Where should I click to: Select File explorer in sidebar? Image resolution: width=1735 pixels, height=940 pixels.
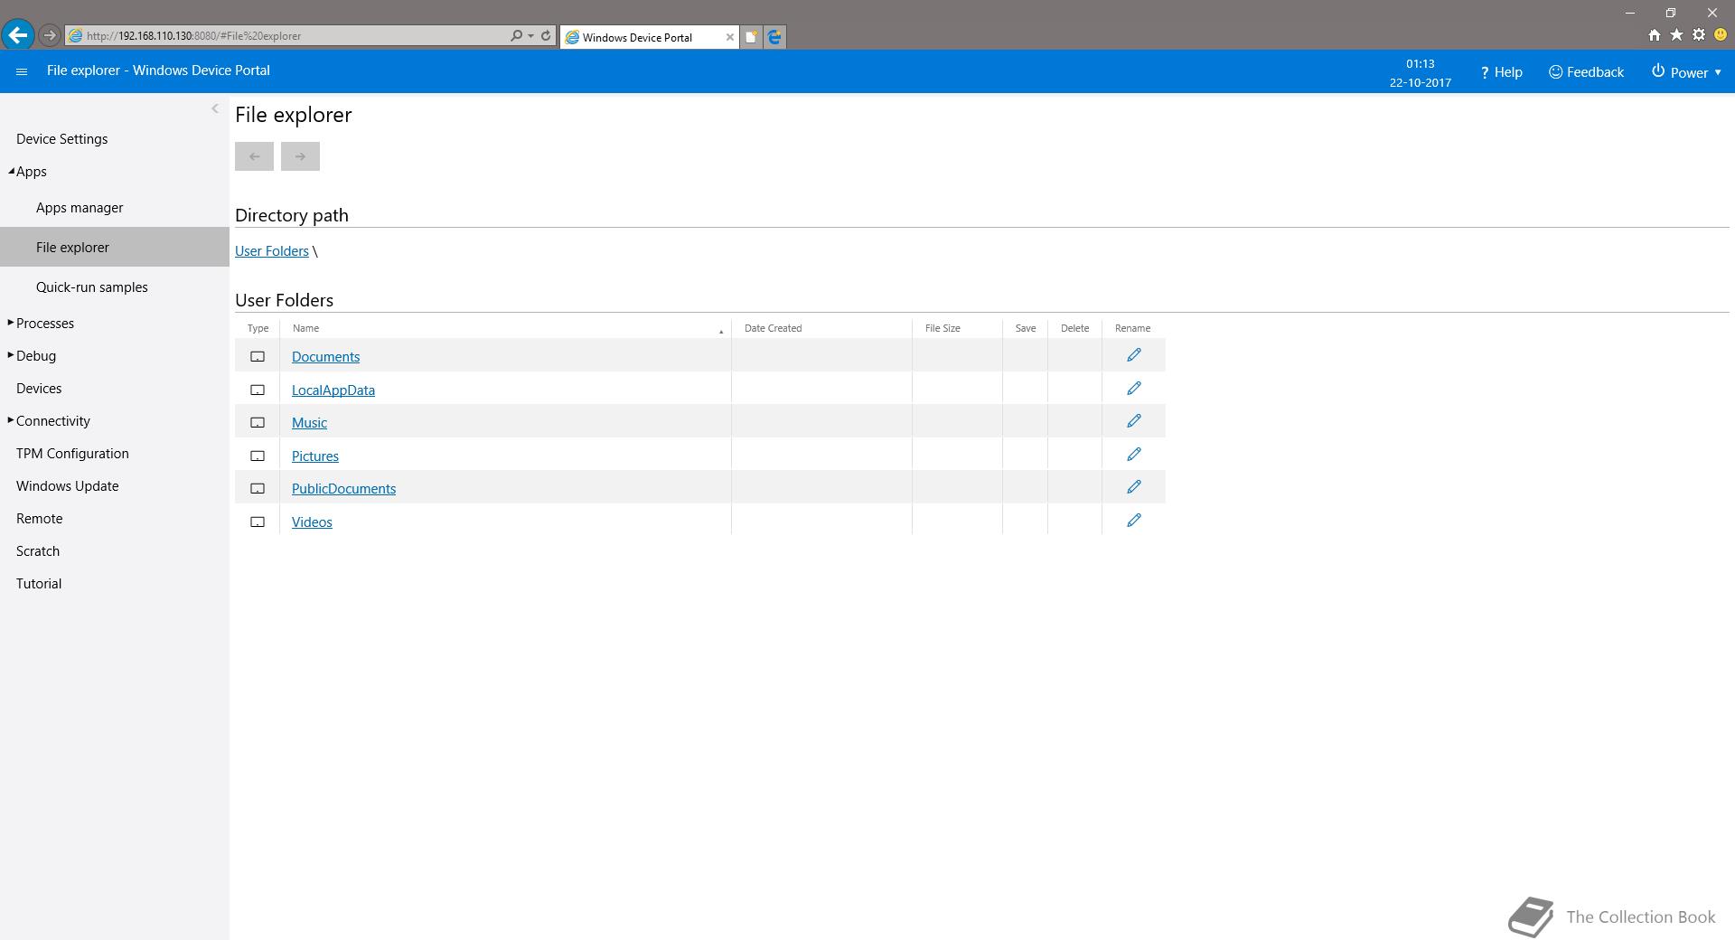(115, 247)
